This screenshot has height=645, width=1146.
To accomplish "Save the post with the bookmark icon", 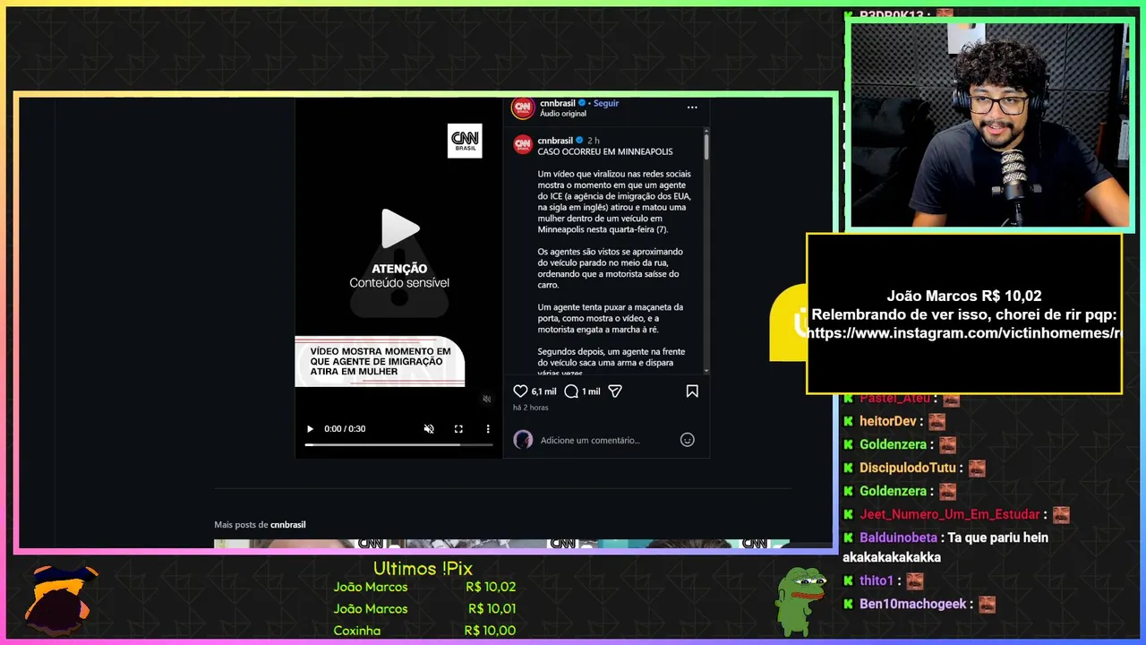I will pos(692,391).
